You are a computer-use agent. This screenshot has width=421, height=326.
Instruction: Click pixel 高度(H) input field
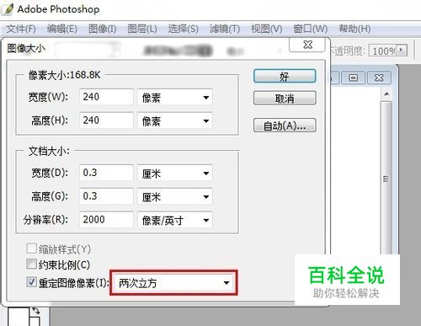tap(106, 120)
